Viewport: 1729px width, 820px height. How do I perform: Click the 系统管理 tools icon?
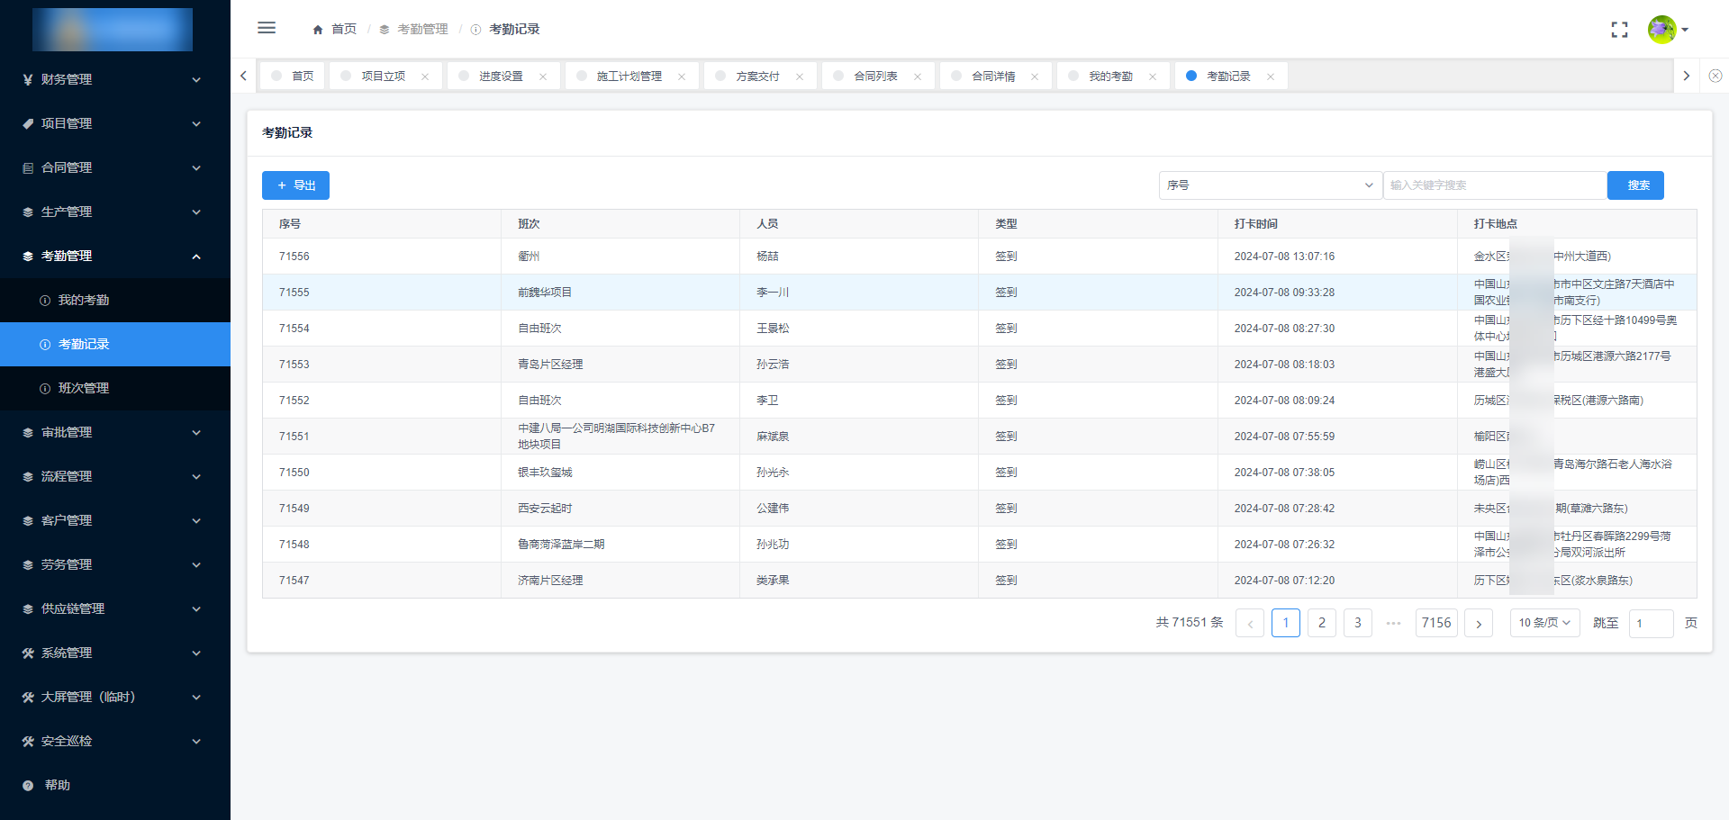[28, 653]
